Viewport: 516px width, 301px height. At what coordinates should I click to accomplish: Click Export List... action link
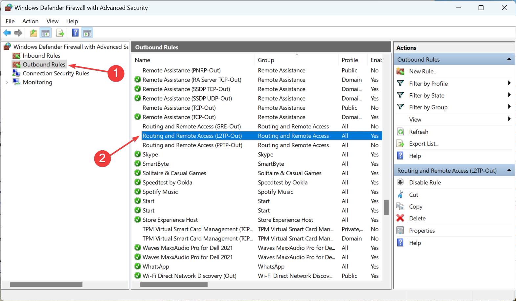tap(424, 144)
